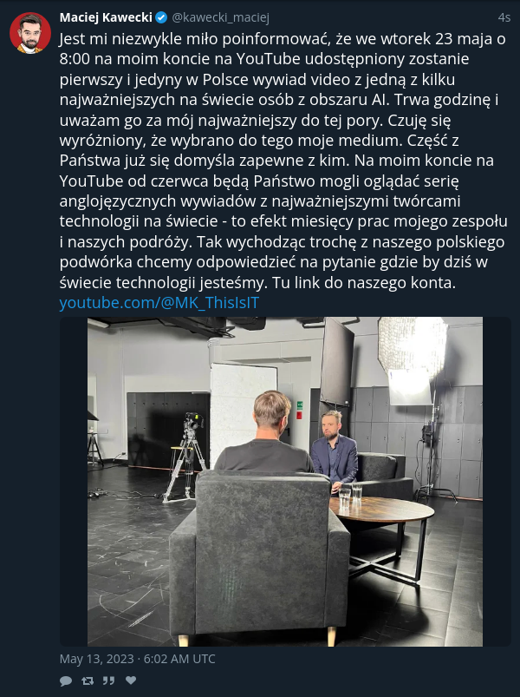Click the 6:02 AM UTC publish time
The image size is (520, 697).
coord(179,659)
